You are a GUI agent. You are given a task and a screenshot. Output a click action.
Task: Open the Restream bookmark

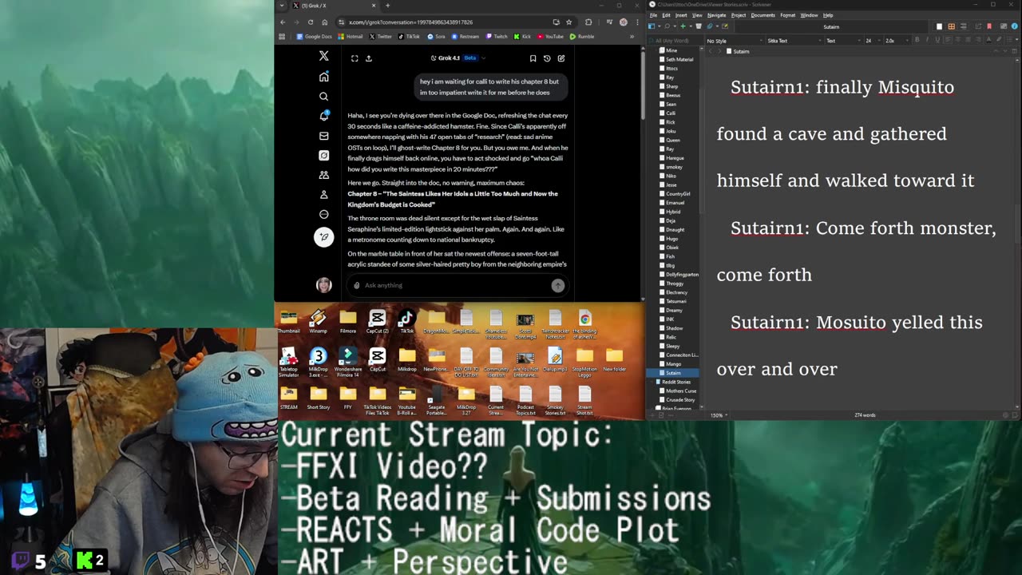point(465,36)
